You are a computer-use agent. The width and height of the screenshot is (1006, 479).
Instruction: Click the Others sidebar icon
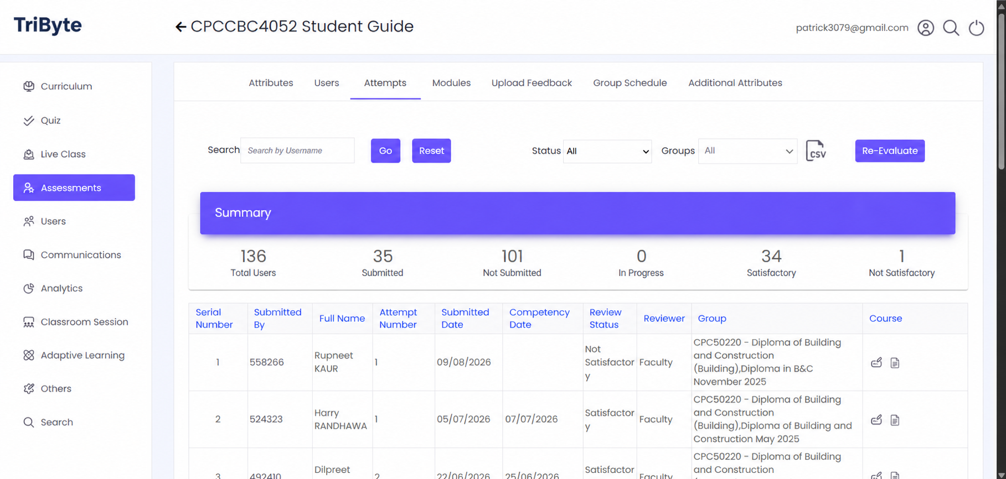point(29,389)
